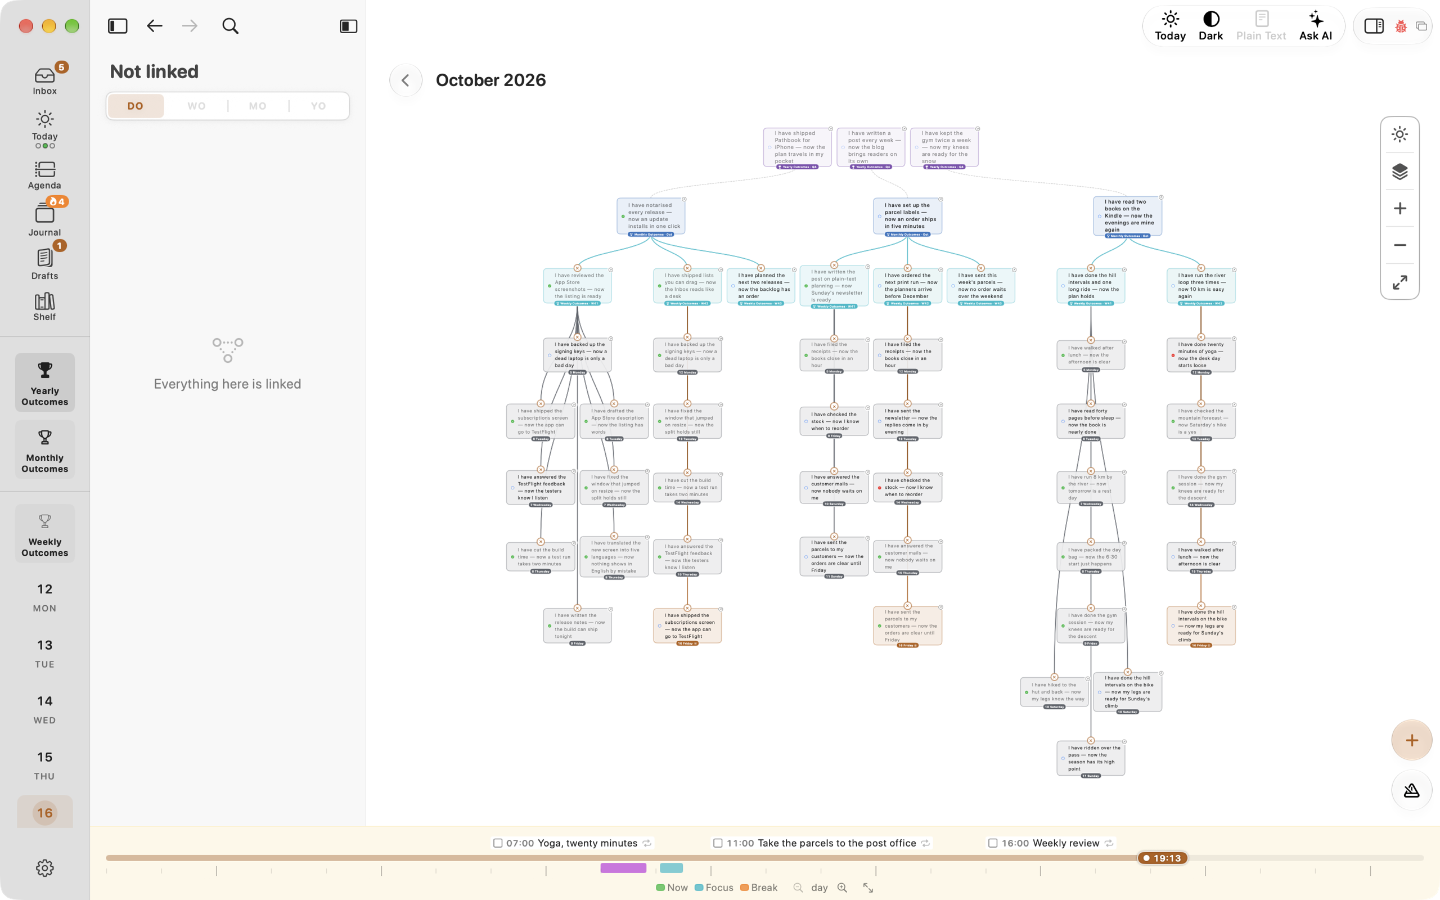This screenshot has height=900, width=1440.
Task: Click the orange plus add button
Action: click(x=1411, y=740)
